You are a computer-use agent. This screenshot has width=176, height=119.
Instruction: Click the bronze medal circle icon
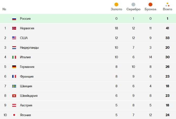pos(150,4)
